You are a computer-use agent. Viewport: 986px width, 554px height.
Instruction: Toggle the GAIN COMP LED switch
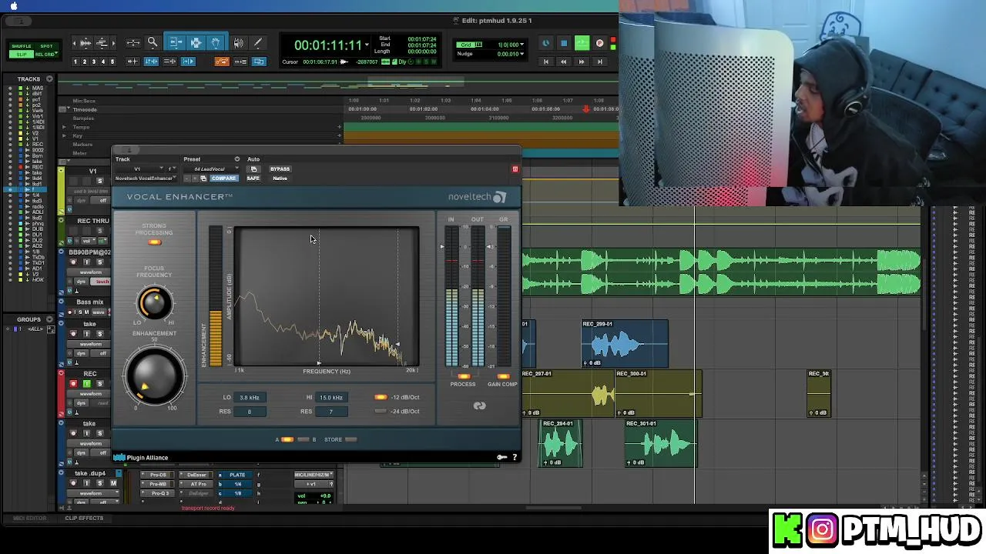tap(503, 376)
